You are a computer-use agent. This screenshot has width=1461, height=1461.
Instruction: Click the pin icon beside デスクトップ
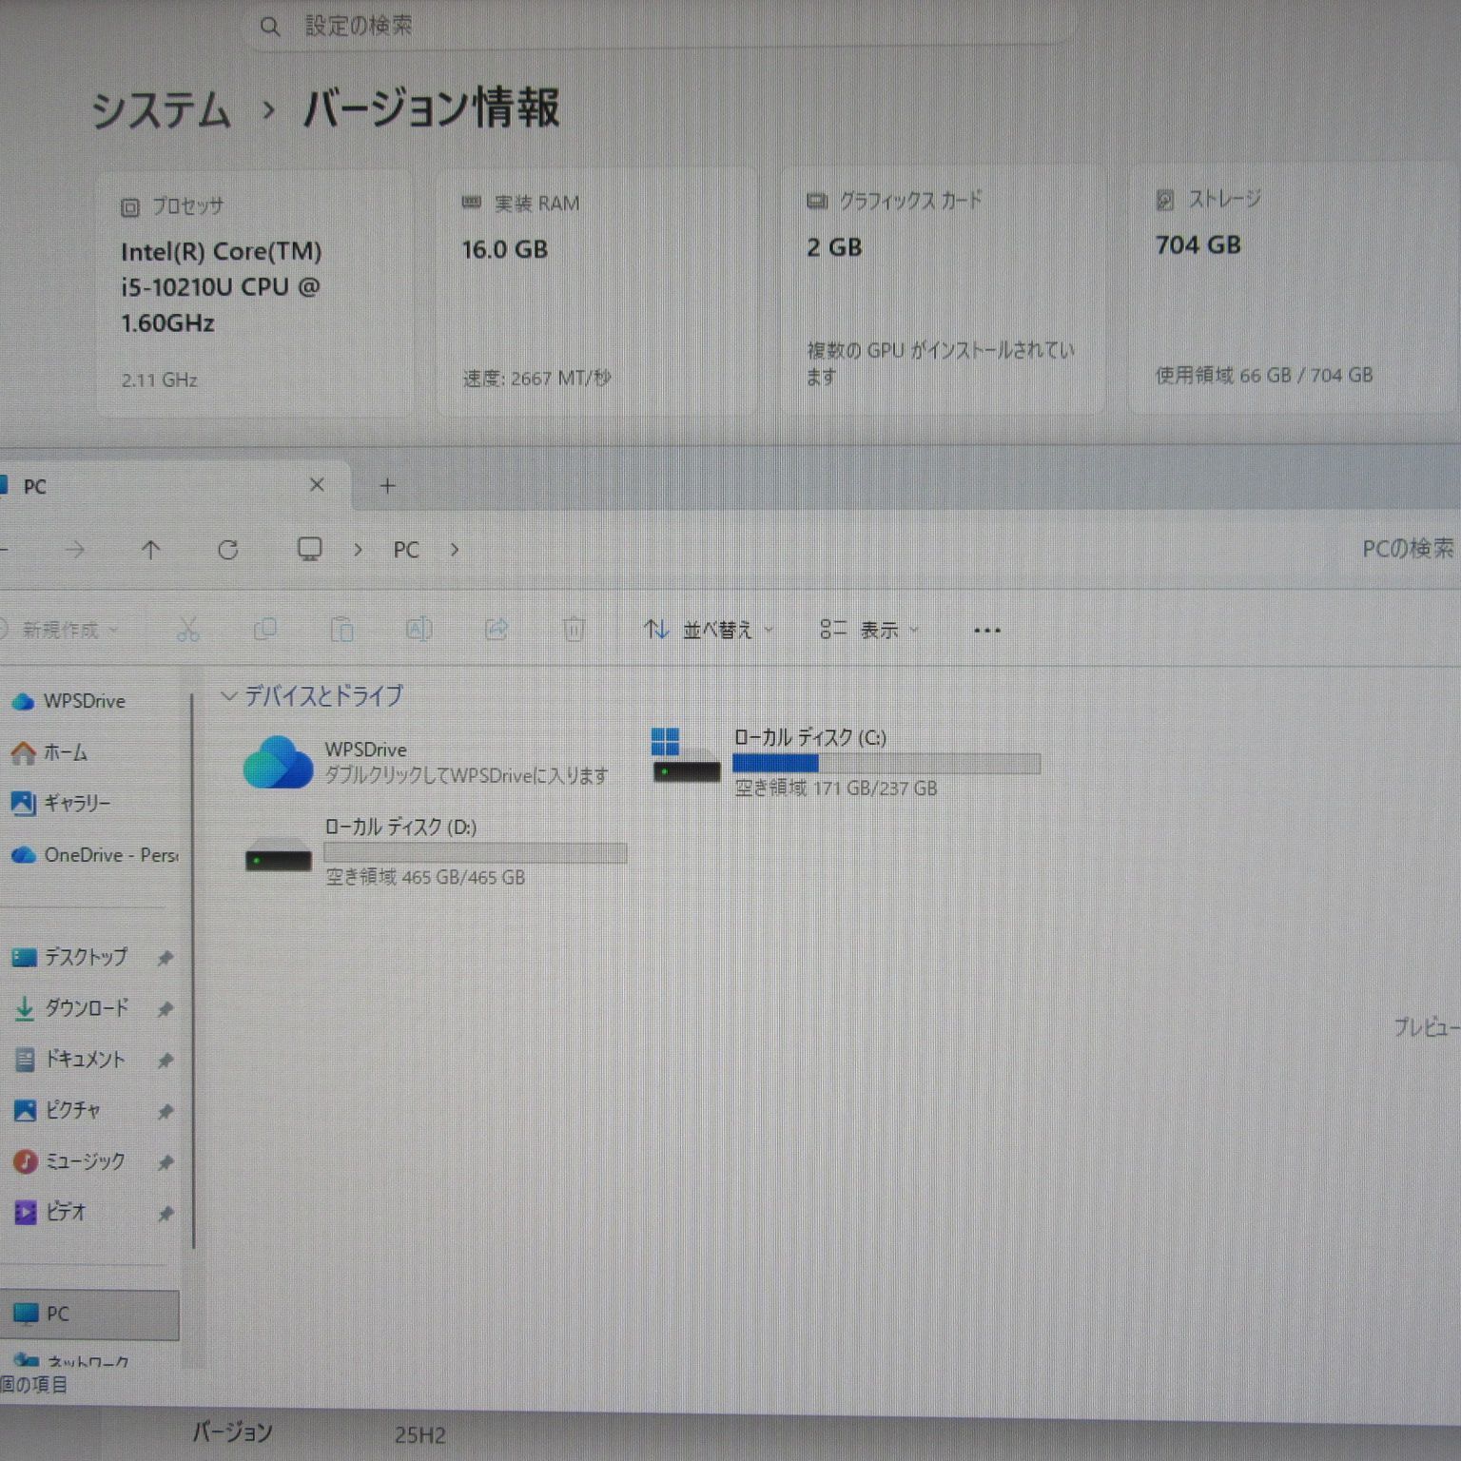166,958
